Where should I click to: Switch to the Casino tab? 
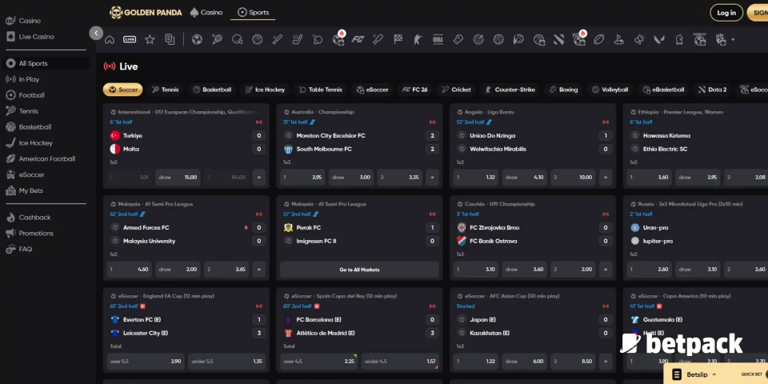[x=206, y=13]
